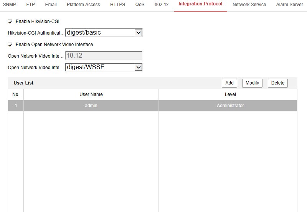Open the HTTPS settings tab

[x=117, y=5]
